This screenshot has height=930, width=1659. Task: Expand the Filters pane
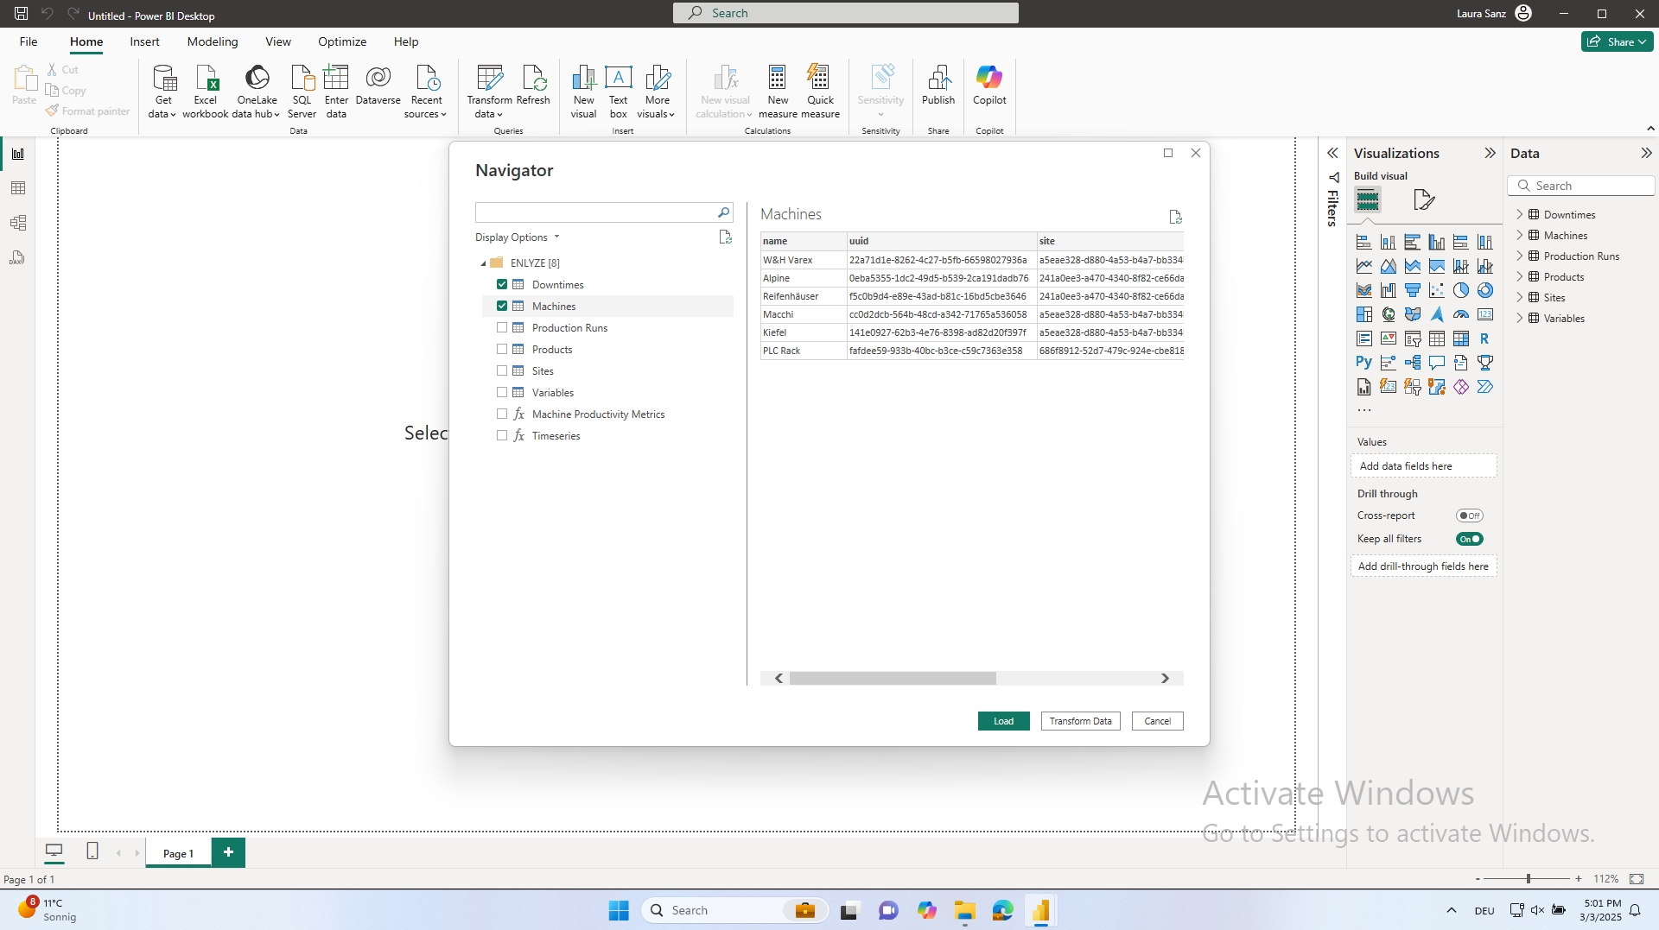click(1332, 153)
